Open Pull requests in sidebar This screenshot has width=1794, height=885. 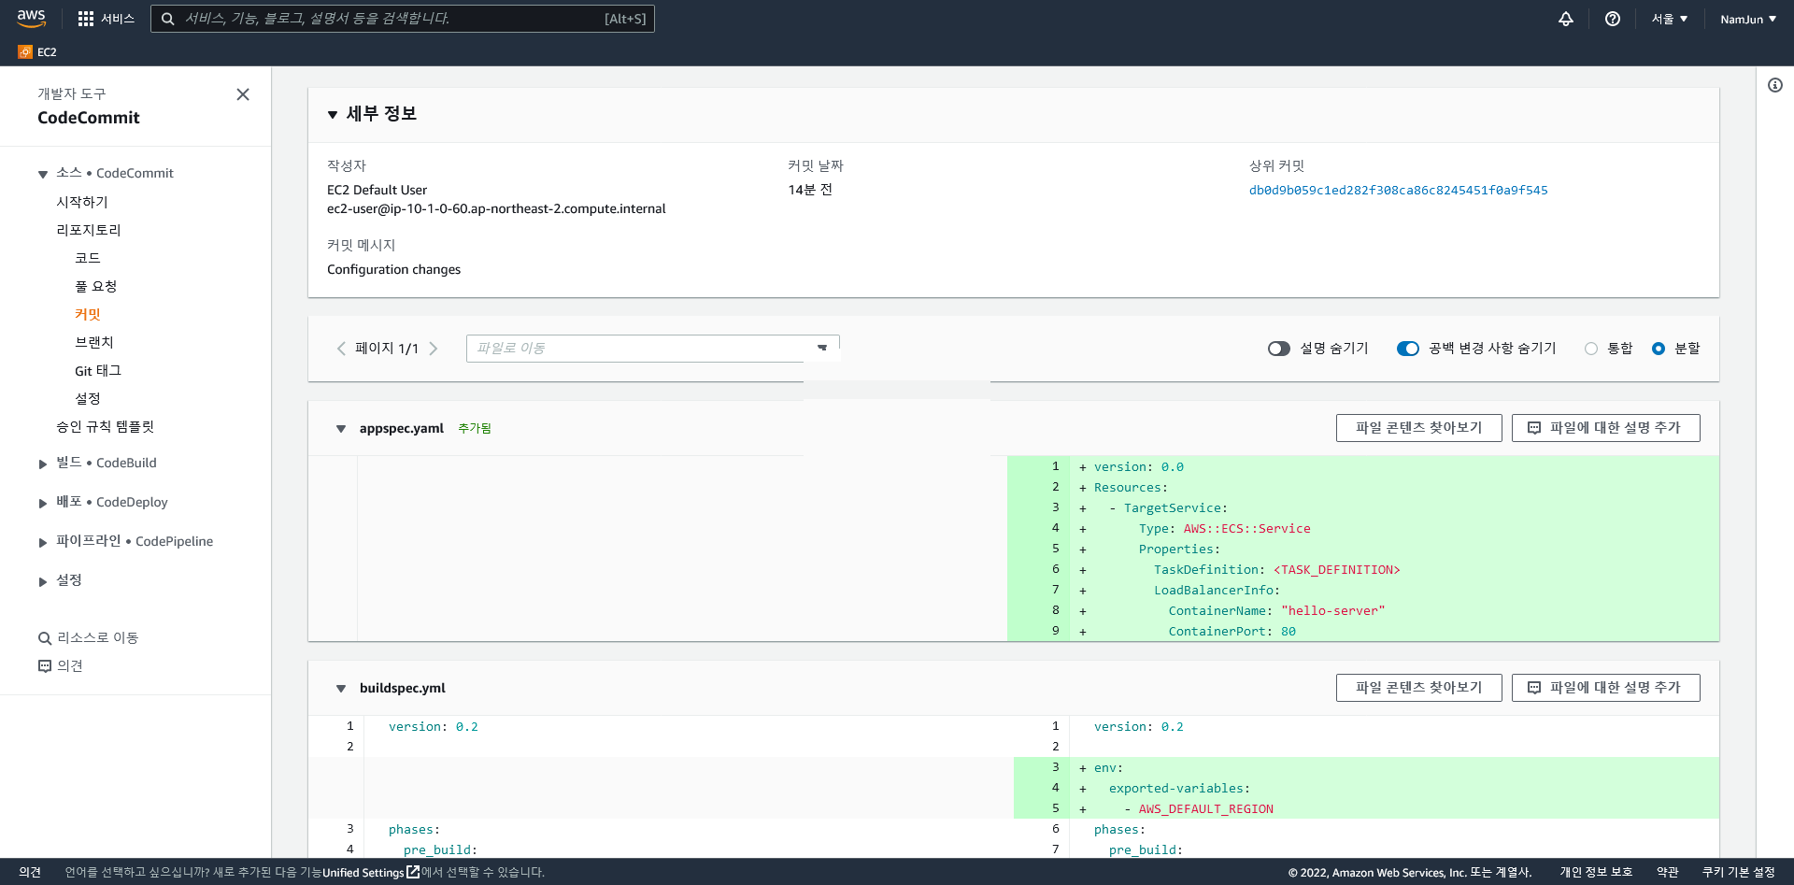(x=96, y=286)
